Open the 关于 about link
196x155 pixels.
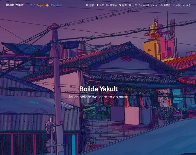(188, 5)
